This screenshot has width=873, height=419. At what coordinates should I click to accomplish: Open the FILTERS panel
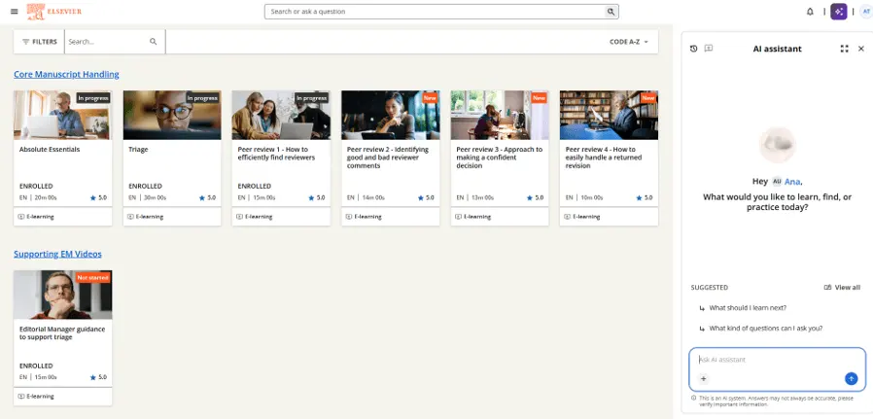point(39,42)
